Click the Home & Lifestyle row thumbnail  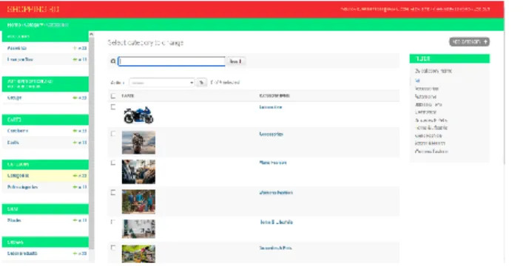point(138,229)
